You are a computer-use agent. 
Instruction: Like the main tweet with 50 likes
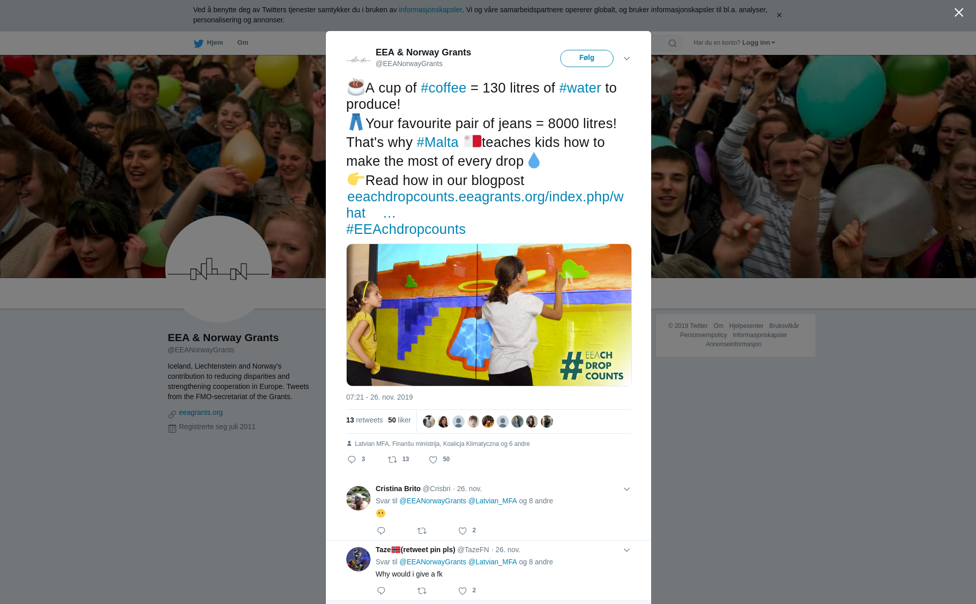coord(433,460)
